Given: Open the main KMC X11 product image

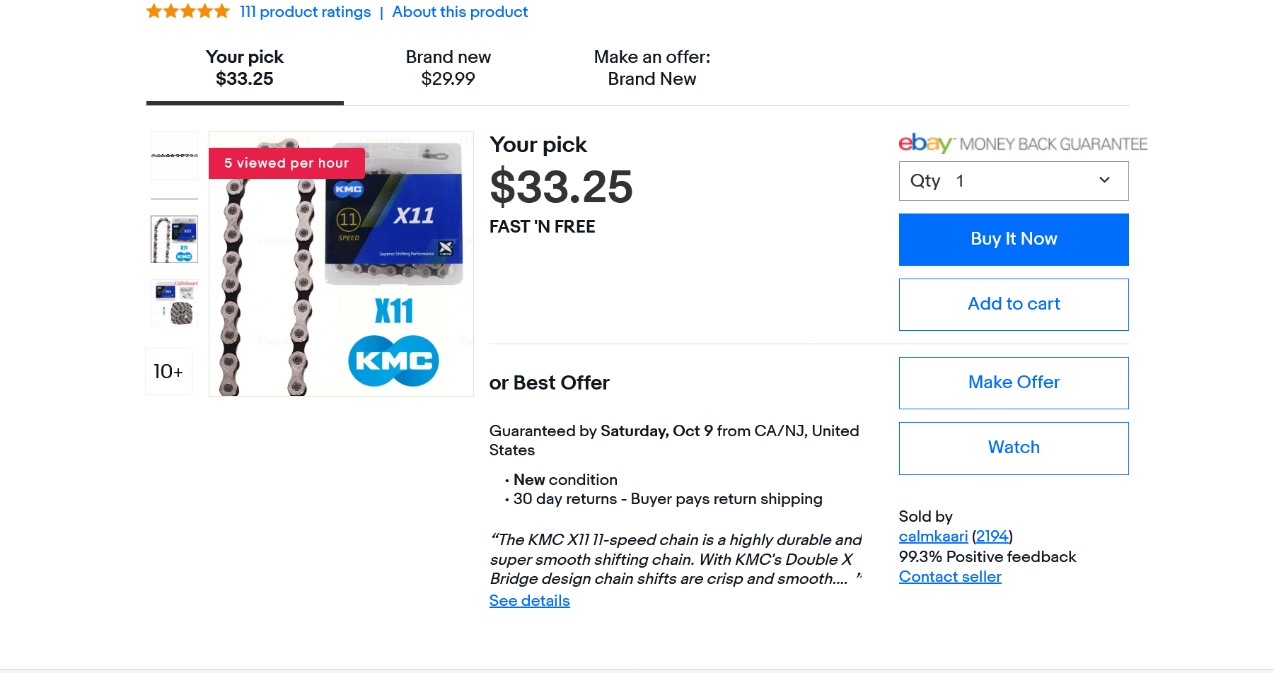Looking at the screenshot, I should [341, 264].
